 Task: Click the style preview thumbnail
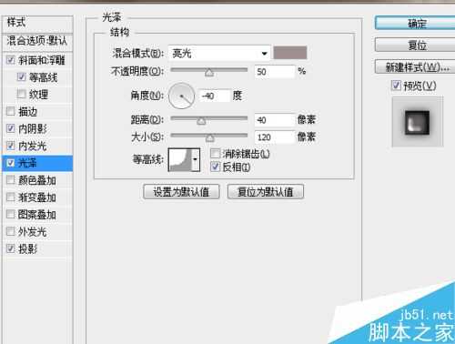(x=418, y=122)
